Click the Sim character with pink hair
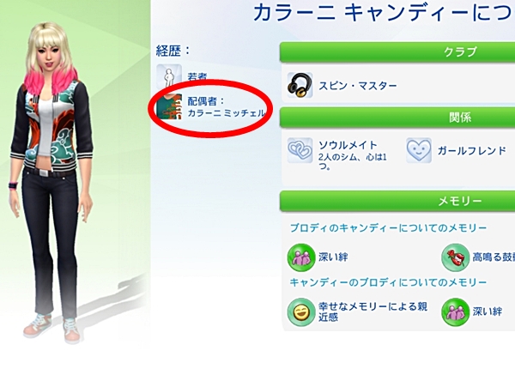 point(51,180)
